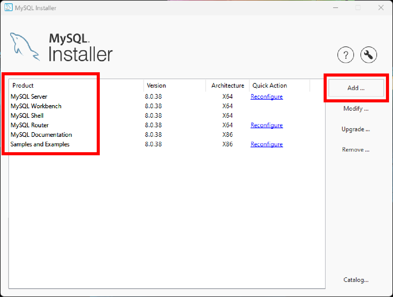Select MySQL Workbench in the product list
The image size is (393, 297).
point(36,106)
